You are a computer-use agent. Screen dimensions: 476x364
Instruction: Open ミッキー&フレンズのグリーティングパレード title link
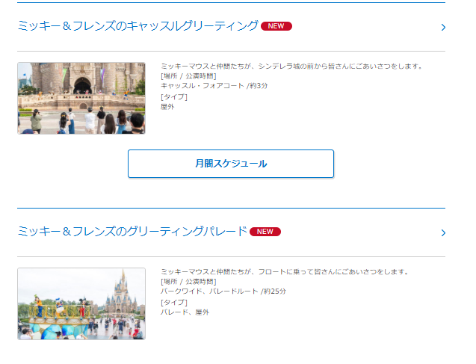tap(132, 232)
